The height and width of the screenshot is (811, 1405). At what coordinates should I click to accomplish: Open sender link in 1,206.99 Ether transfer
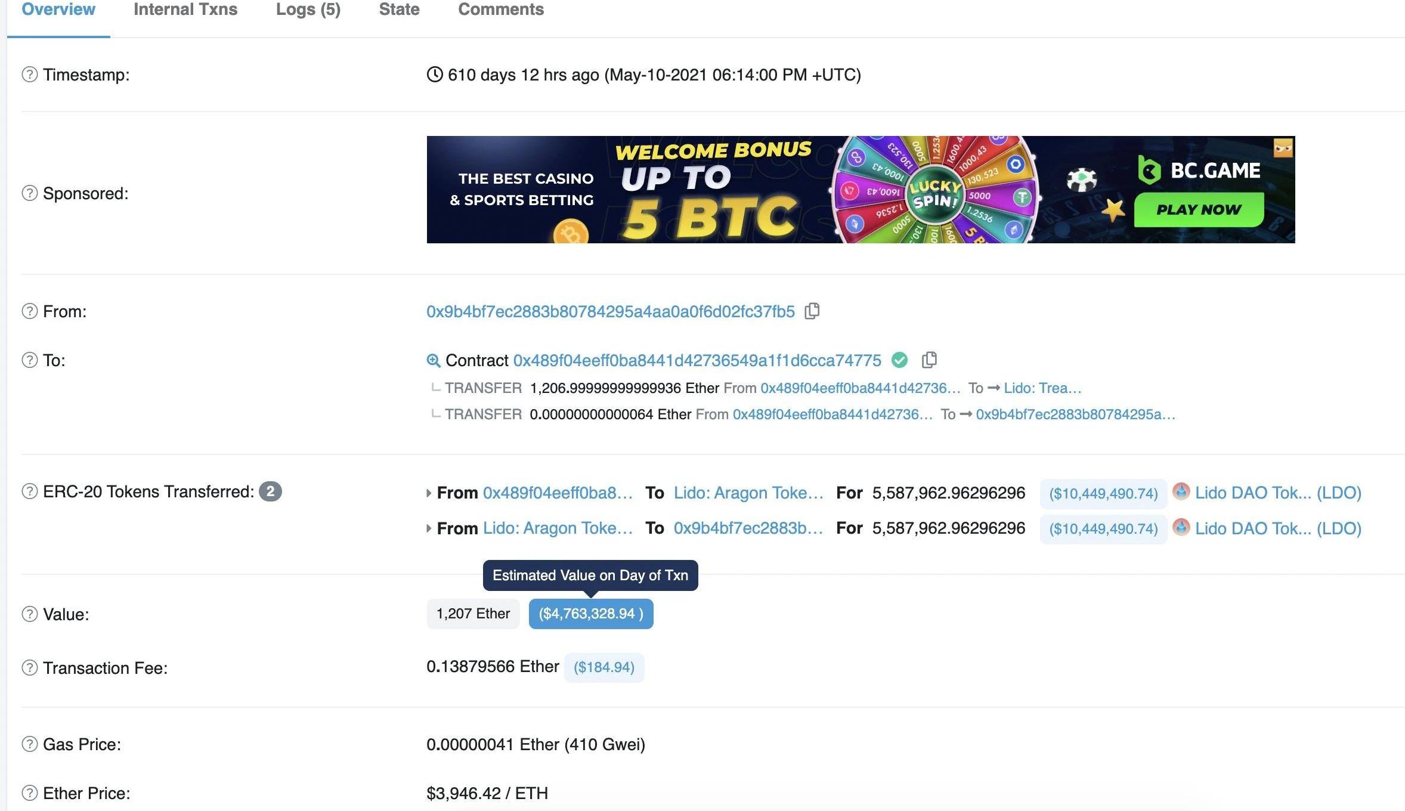click(861, 388)
